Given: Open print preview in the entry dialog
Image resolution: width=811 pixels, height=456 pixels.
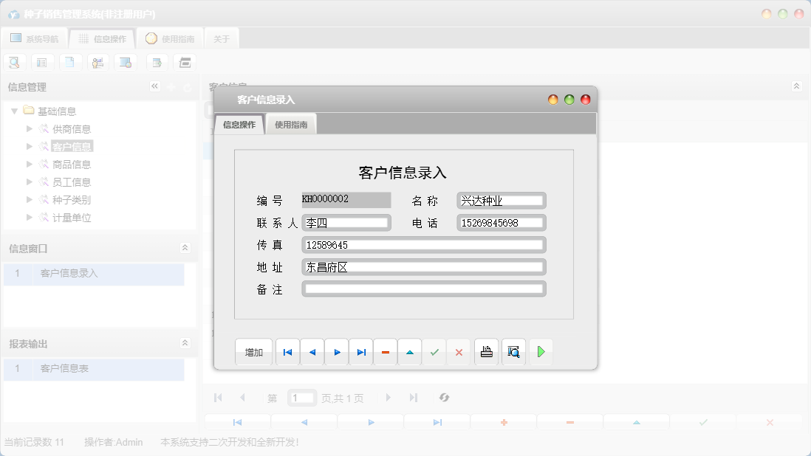Looking at the screenshot, I should pos(513,352).
